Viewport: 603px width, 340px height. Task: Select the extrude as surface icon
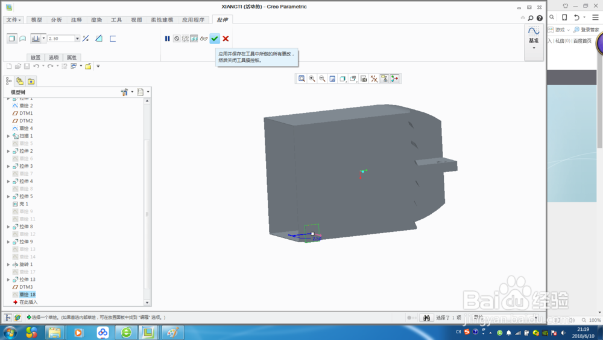click(x=23, y=39)
